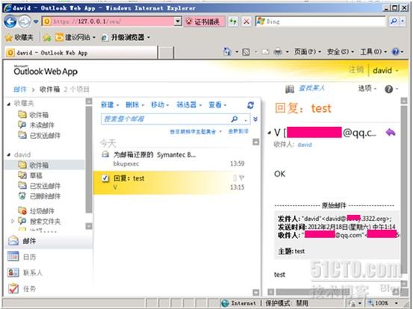Open the 安全(S) menu
Image resolution: width=413 pixels, height=309 pixels.
coord(341,51)
